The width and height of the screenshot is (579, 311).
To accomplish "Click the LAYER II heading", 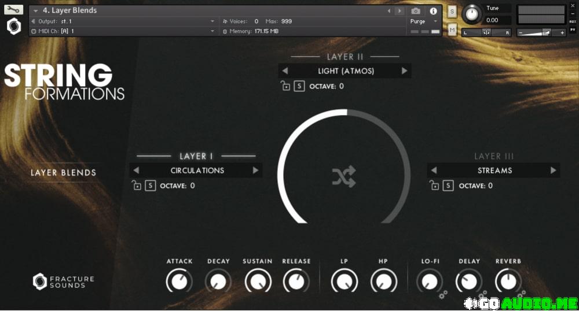I will click(x=345, y=57).
